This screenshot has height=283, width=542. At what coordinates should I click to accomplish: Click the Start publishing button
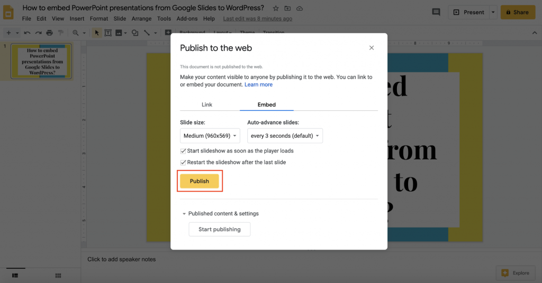coord(220,230)
